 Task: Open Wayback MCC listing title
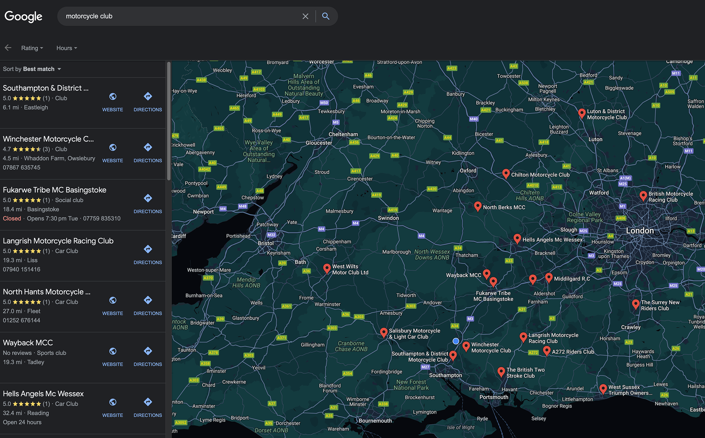click(28, 343)
